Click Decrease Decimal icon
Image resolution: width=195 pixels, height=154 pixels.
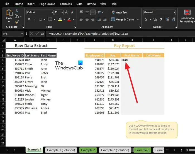point(173,19)
